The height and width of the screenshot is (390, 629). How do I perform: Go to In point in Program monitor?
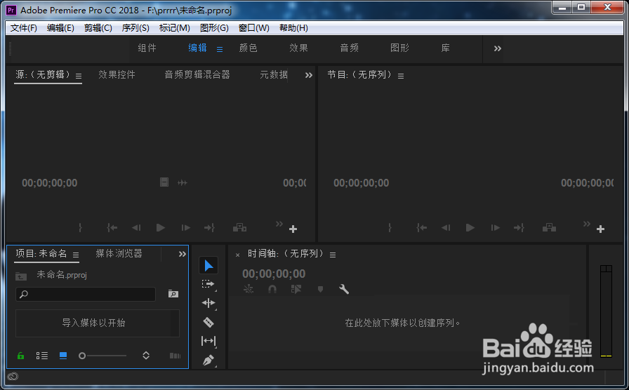(x=422, y=228)
